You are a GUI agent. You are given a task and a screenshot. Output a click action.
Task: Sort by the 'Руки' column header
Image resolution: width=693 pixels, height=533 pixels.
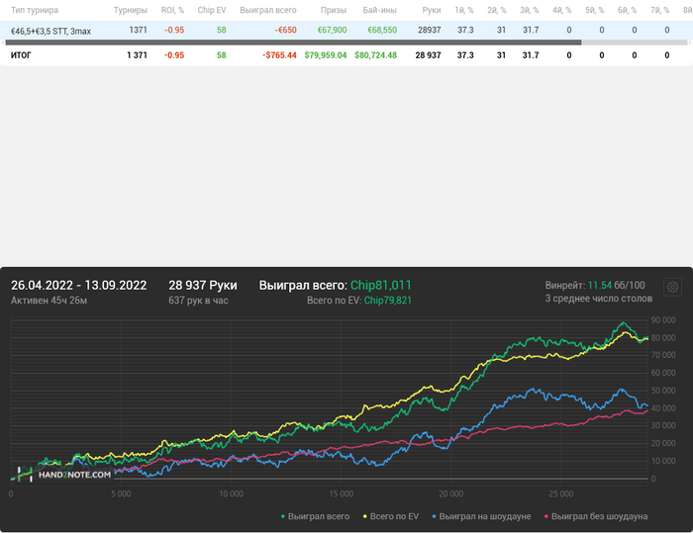click(432, 10)
